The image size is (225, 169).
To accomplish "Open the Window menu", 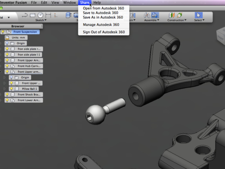I will (70, 3).
